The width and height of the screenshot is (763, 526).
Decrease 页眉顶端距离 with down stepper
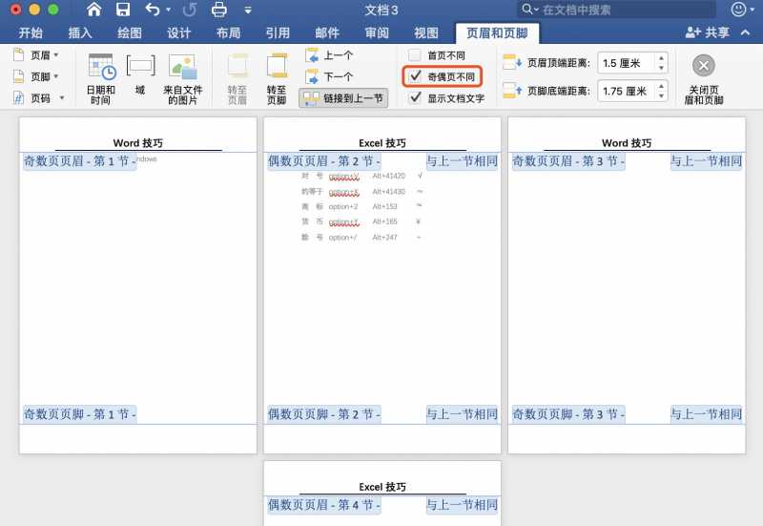coord(661,68)
